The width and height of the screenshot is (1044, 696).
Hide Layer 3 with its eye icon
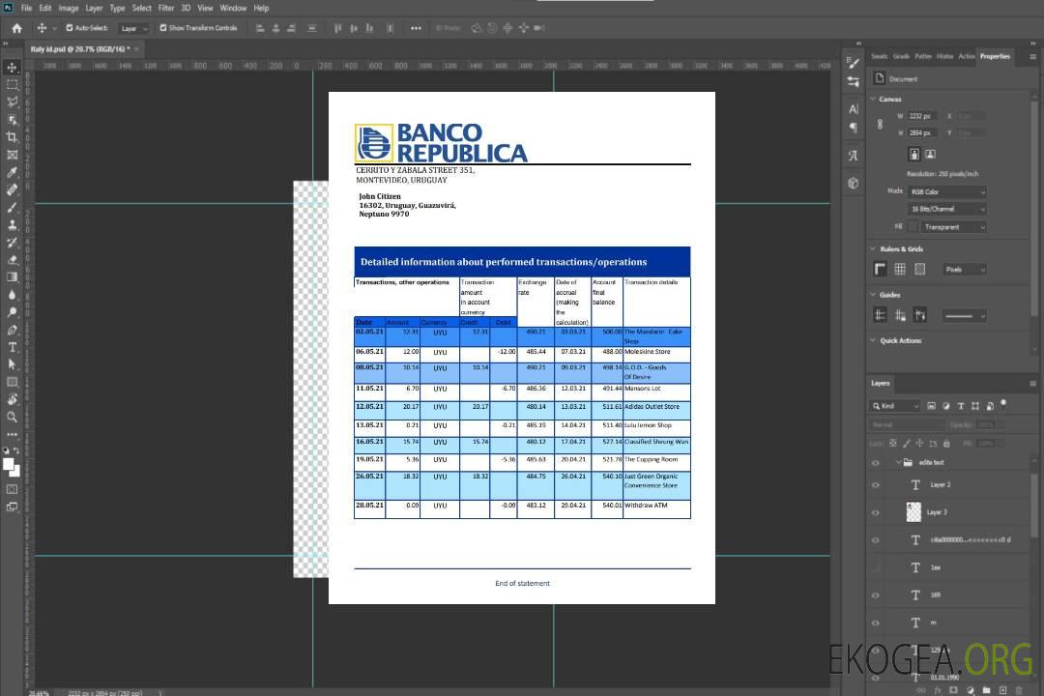click(x=876, y=513)
